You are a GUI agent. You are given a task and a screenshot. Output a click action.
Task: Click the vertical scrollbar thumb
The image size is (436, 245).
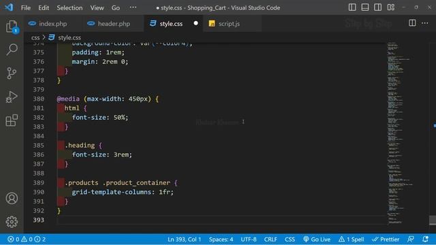coord(433,220)
